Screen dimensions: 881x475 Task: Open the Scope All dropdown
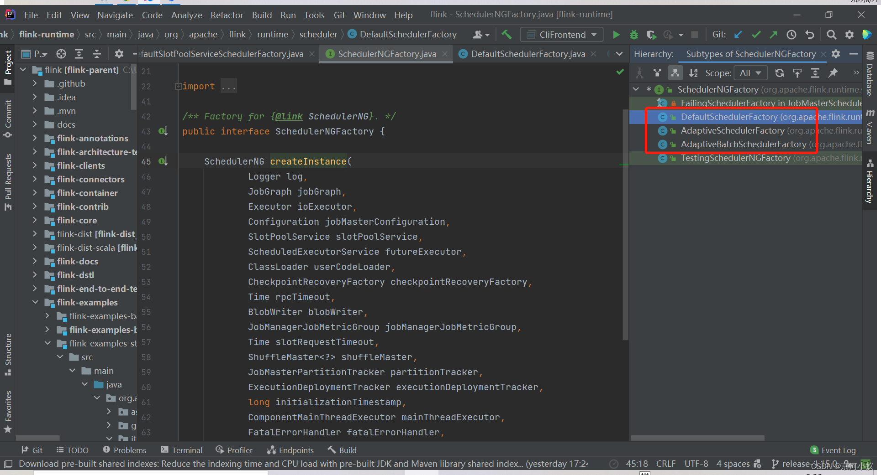(750, 73)
